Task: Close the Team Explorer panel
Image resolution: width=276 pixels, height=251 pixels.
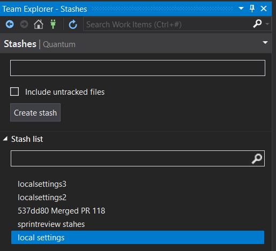Action: pyautogui.click(x=264, y=9)
